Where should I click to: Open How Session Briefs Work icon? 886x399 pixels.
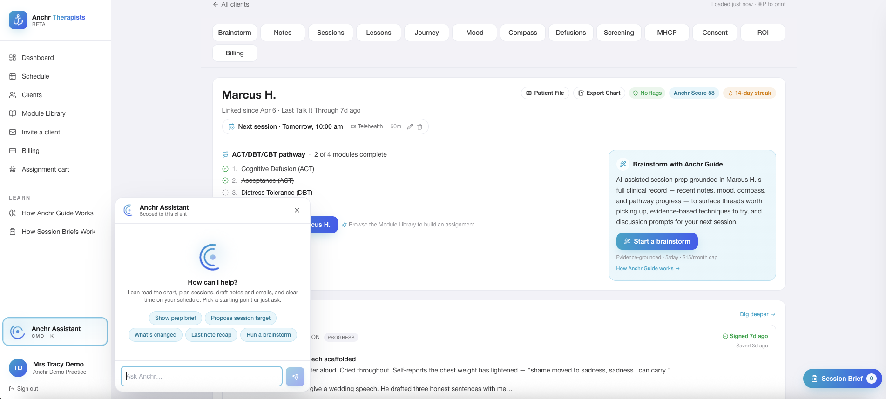[13, 232]
